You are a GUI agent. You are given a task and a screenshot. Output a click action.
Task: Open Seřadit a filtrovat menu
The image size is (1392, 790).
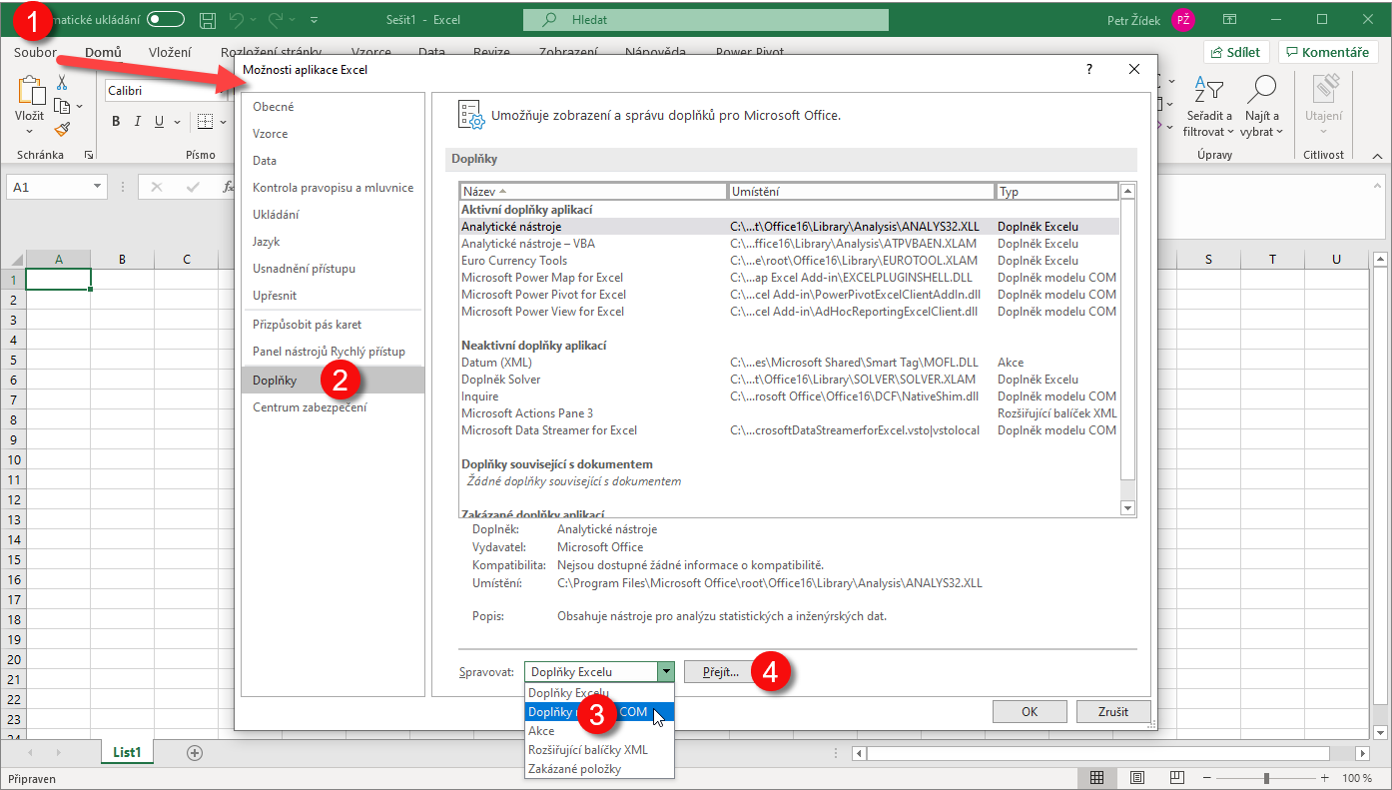pos(1209,108)
